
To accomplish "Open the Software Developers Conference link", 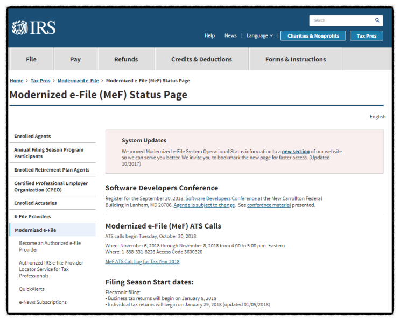I will point(221,198).
